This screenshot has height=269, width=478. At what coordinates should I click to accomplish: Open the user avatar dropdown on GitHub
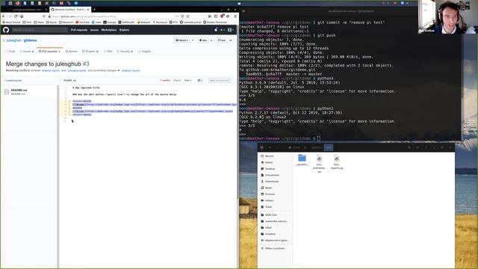coord(231,30)
